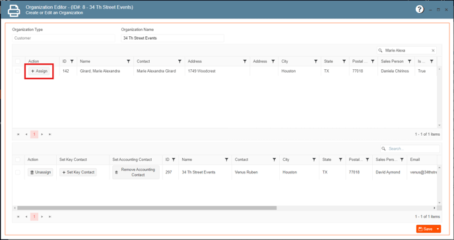Go to last page in upper grid
This screenshot has height=240, width=454.
pos(49,135)
